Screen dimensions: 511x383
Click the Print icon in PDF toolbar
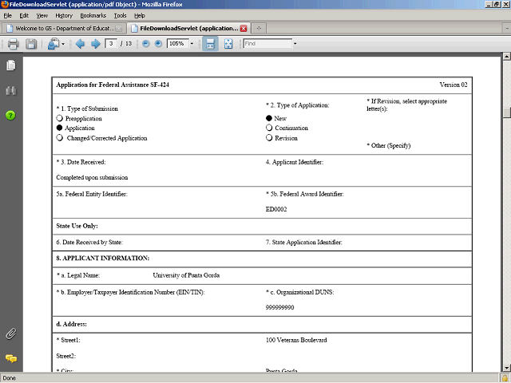[x=13, y=44]
